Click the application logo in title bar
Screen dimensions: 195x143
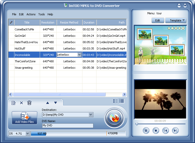coord(65,5)
